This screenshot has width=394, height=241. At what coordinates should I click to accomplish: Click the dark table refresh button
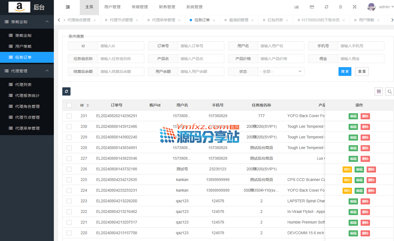[66, 91]
